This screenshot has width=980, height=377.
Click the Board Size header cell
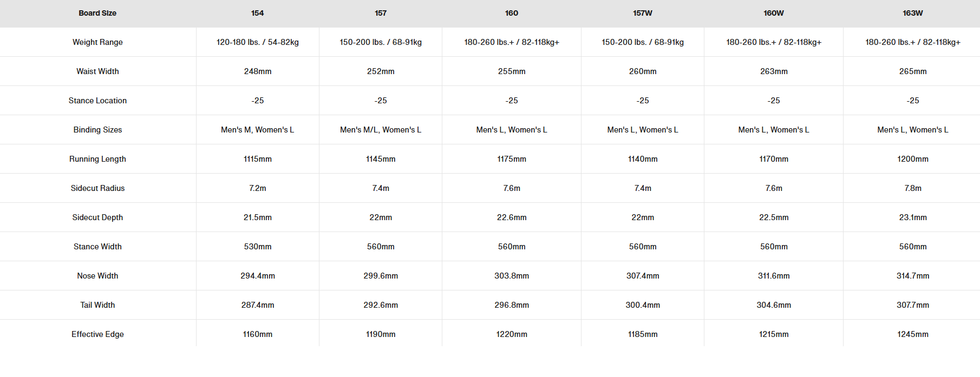97,13
